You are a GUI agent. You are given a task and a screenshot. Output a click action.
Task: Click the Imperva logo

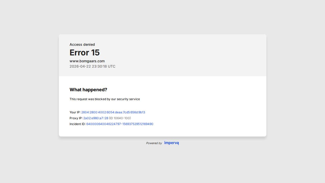click(x=171, y=143)
